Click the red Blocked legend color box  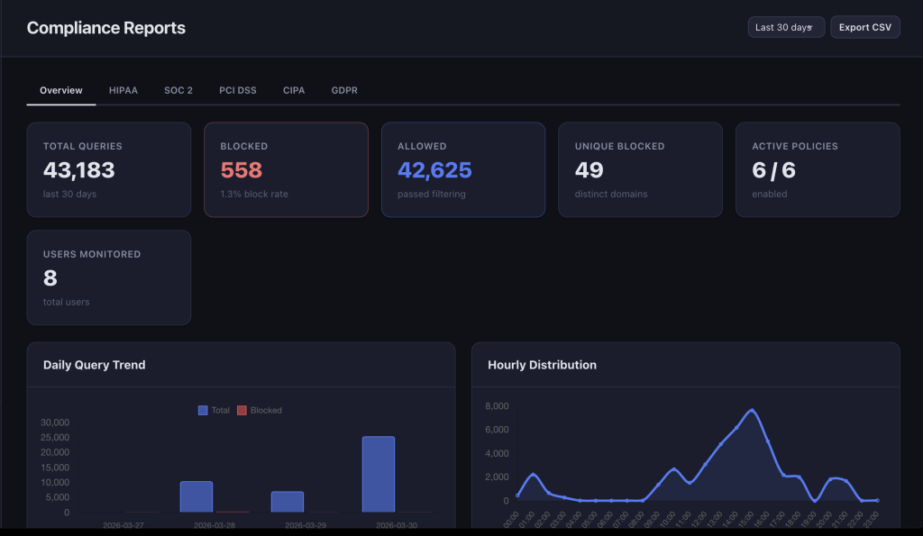242,410
